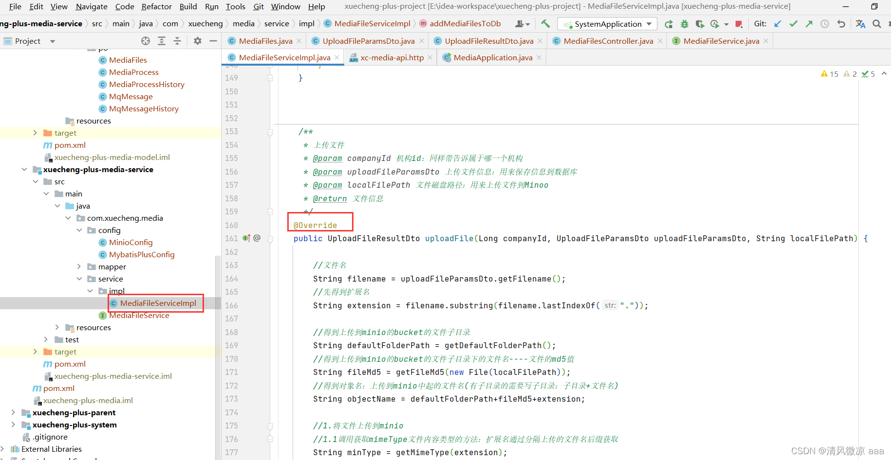Select opened file in Project via crosshair icon

pos(146,41)
